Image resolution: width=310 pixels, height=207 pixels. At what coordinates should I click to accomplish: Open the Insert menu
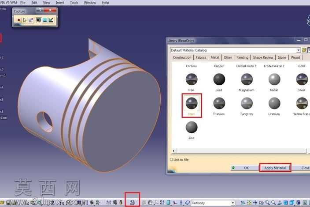(x=60, y=3)
